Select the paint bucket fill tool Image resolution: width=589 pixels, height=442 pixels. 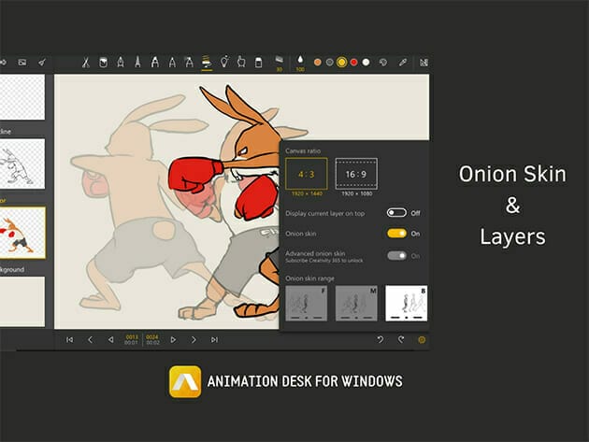pyautogui.click(x=103, y=63)
